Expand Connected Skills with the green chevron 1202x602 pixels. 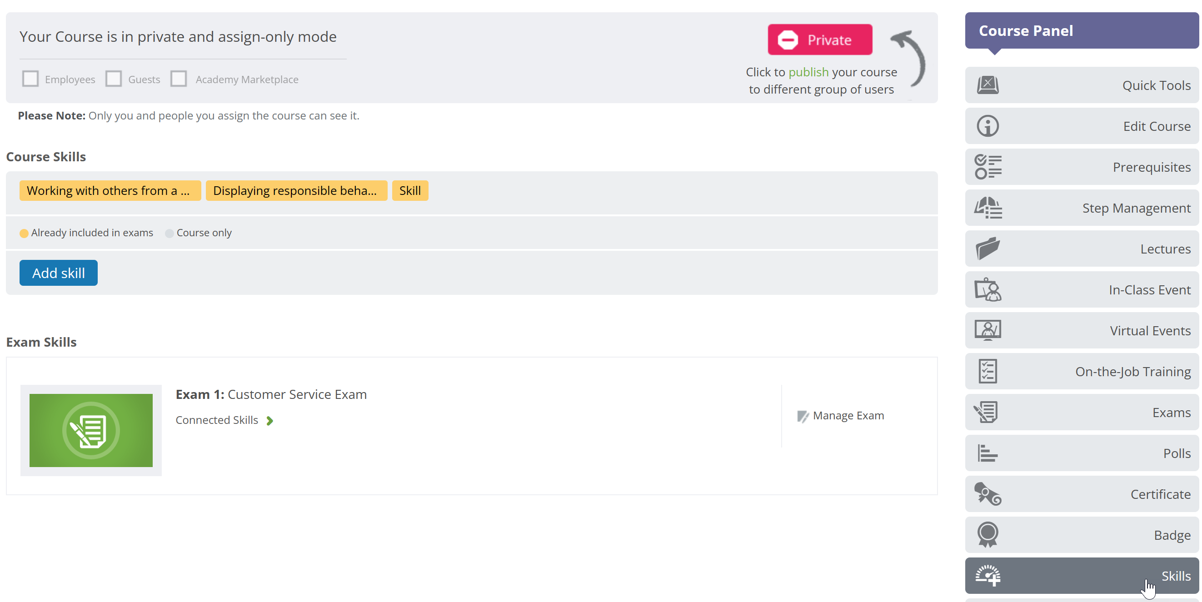coord(269,421)
